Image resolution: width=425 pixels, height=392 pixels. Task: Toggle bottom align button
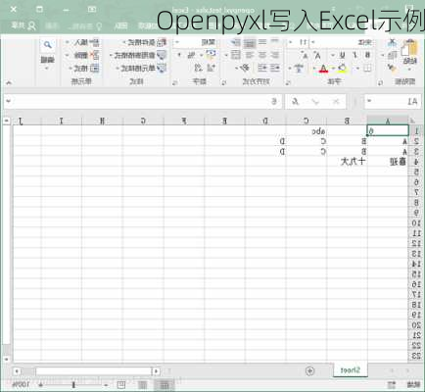pyautogui.click(x=250, y=42)
